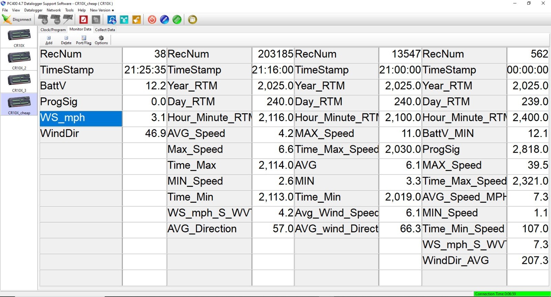
Task: Click the teal split-arrows file icon
Action: pos(124,20)
